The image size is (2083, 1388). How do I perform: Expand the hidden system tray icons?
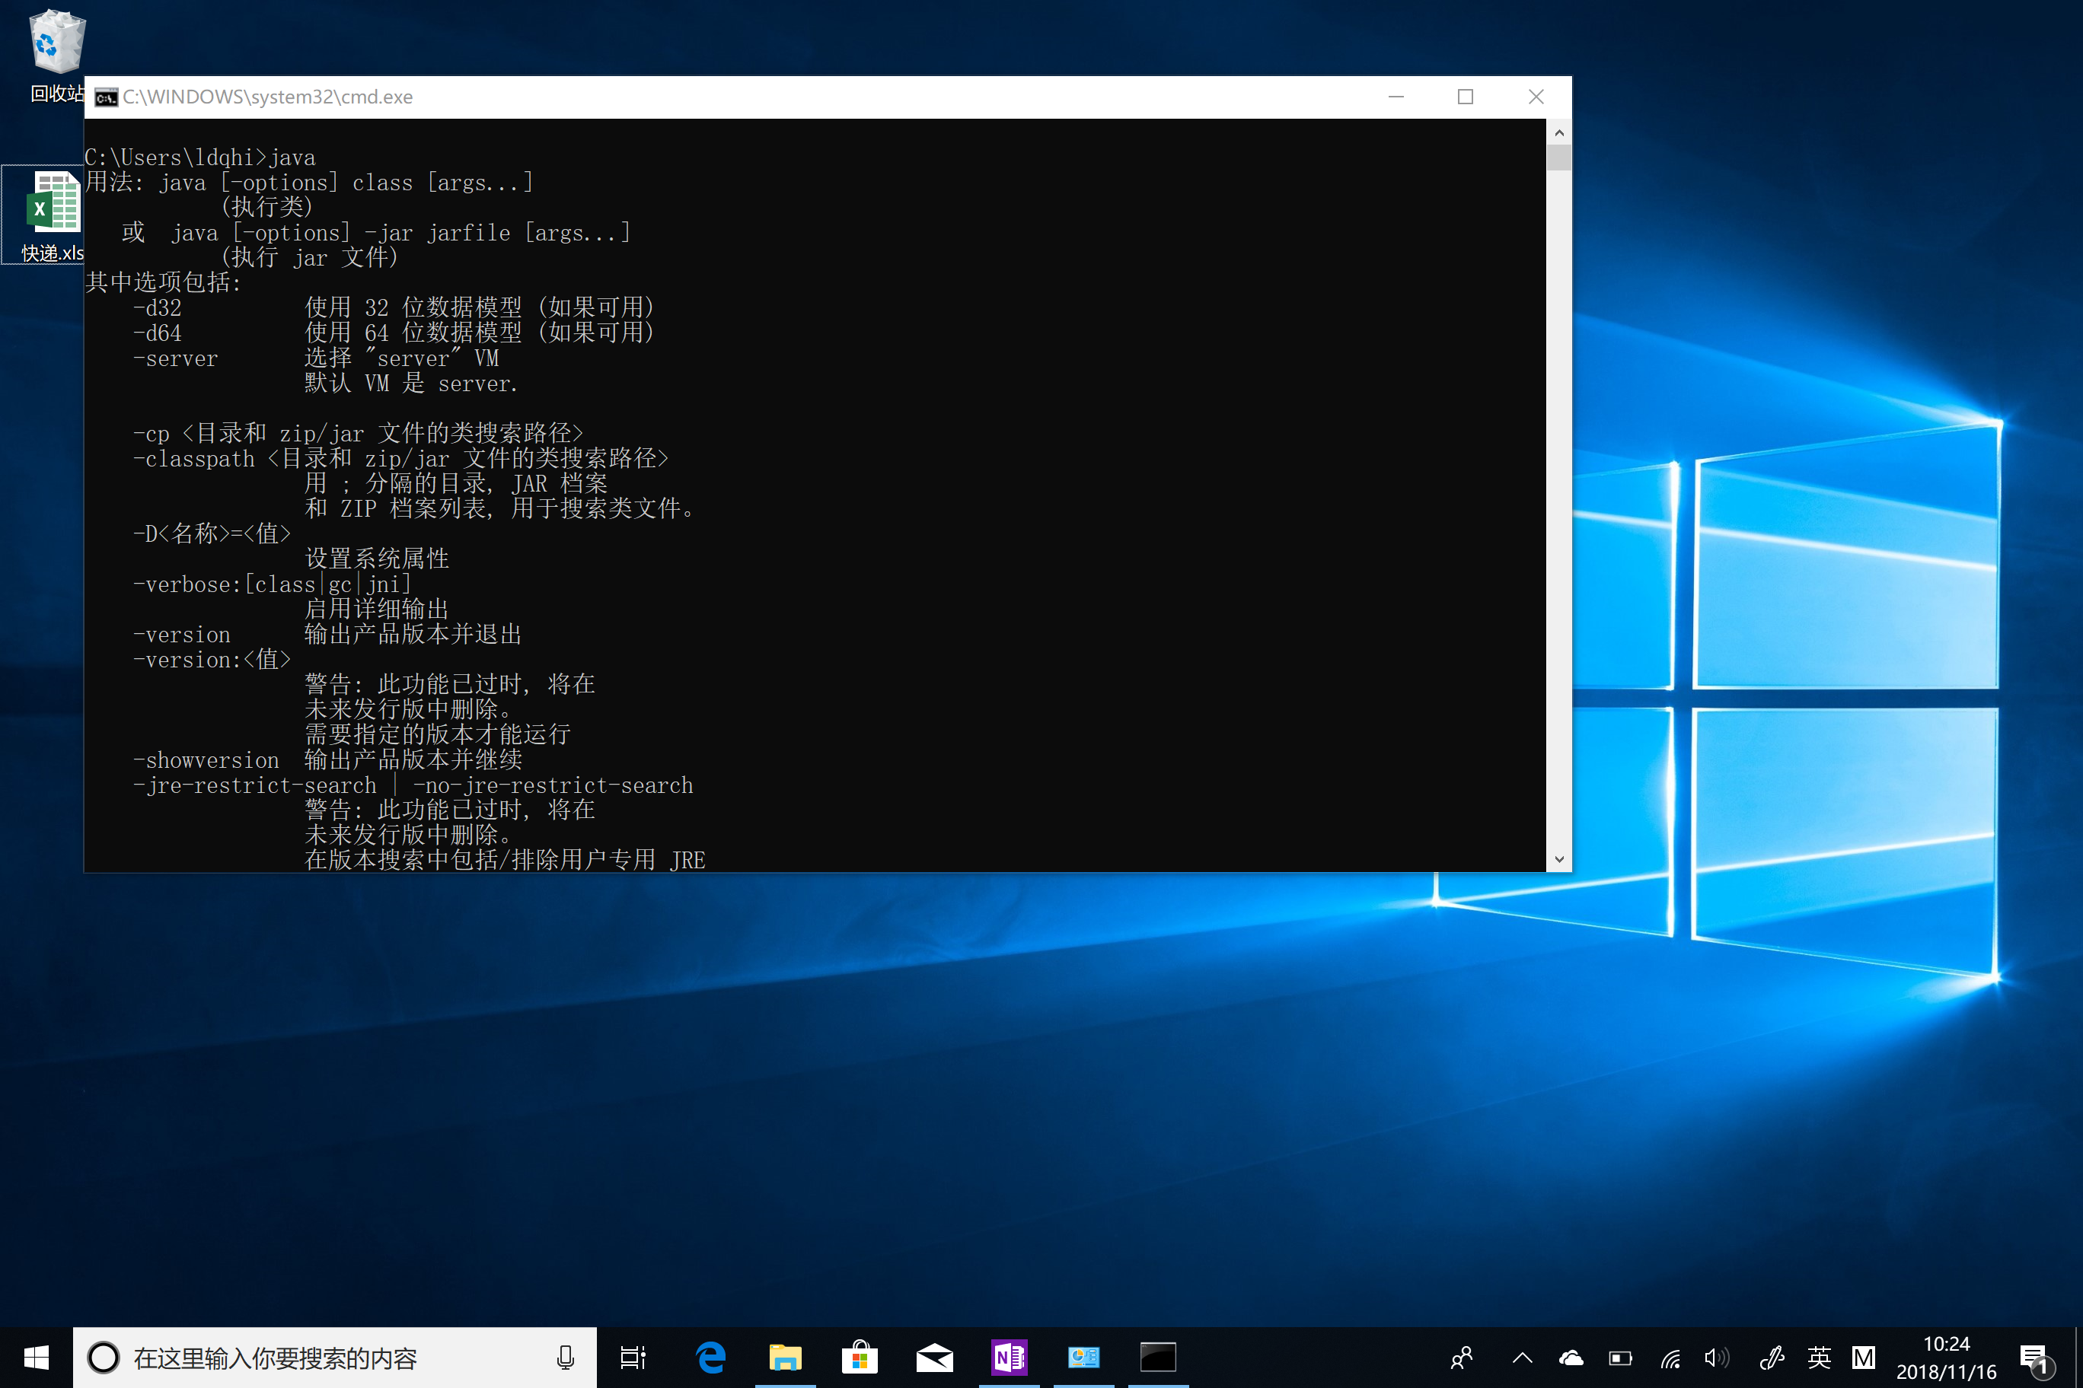[1523, 1357]
